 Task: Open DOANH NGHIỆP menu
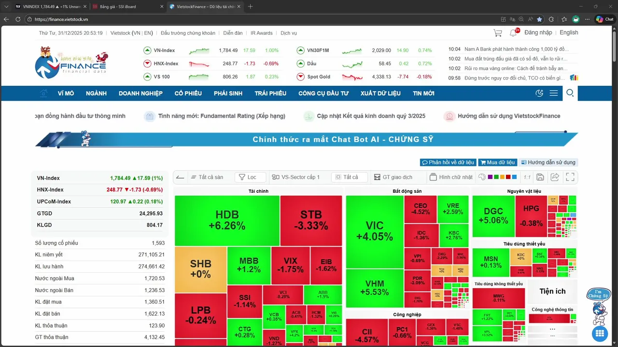[140, 93]
